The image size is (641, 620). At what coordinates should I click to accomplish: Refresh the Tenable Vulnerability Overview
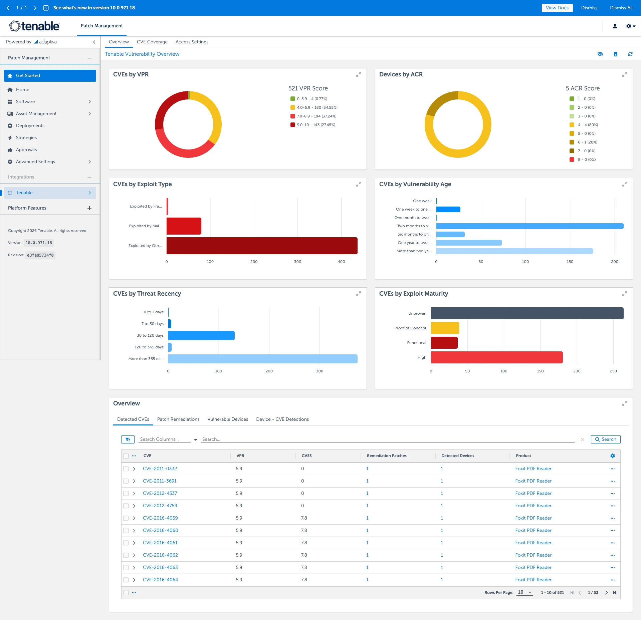point(630,54)
